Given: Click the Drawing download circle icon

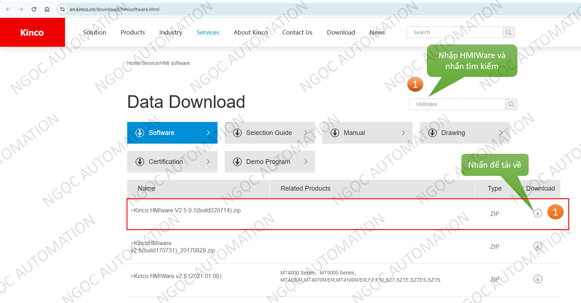Looking at the screenshot, I should coord(432,133).
